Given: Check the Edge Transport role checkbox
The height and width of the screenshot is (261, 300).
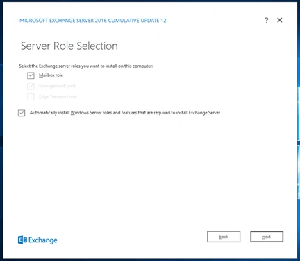Looking at the screenshot, I should (x=31, y=97).
